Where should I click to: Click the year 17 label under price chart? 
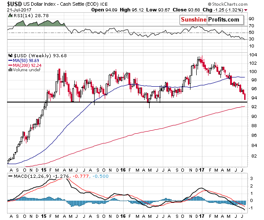click(202, 170)
